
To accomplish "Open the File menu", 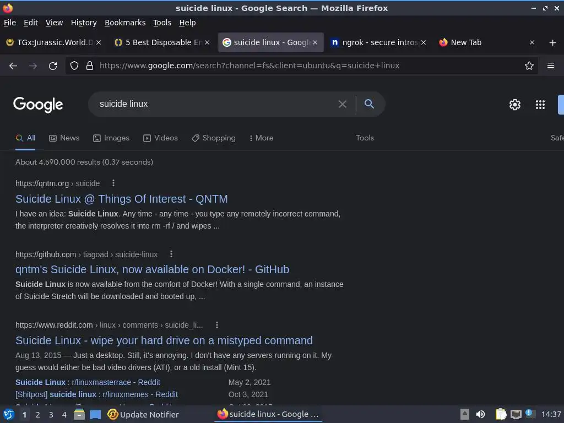I will (10, 23).
